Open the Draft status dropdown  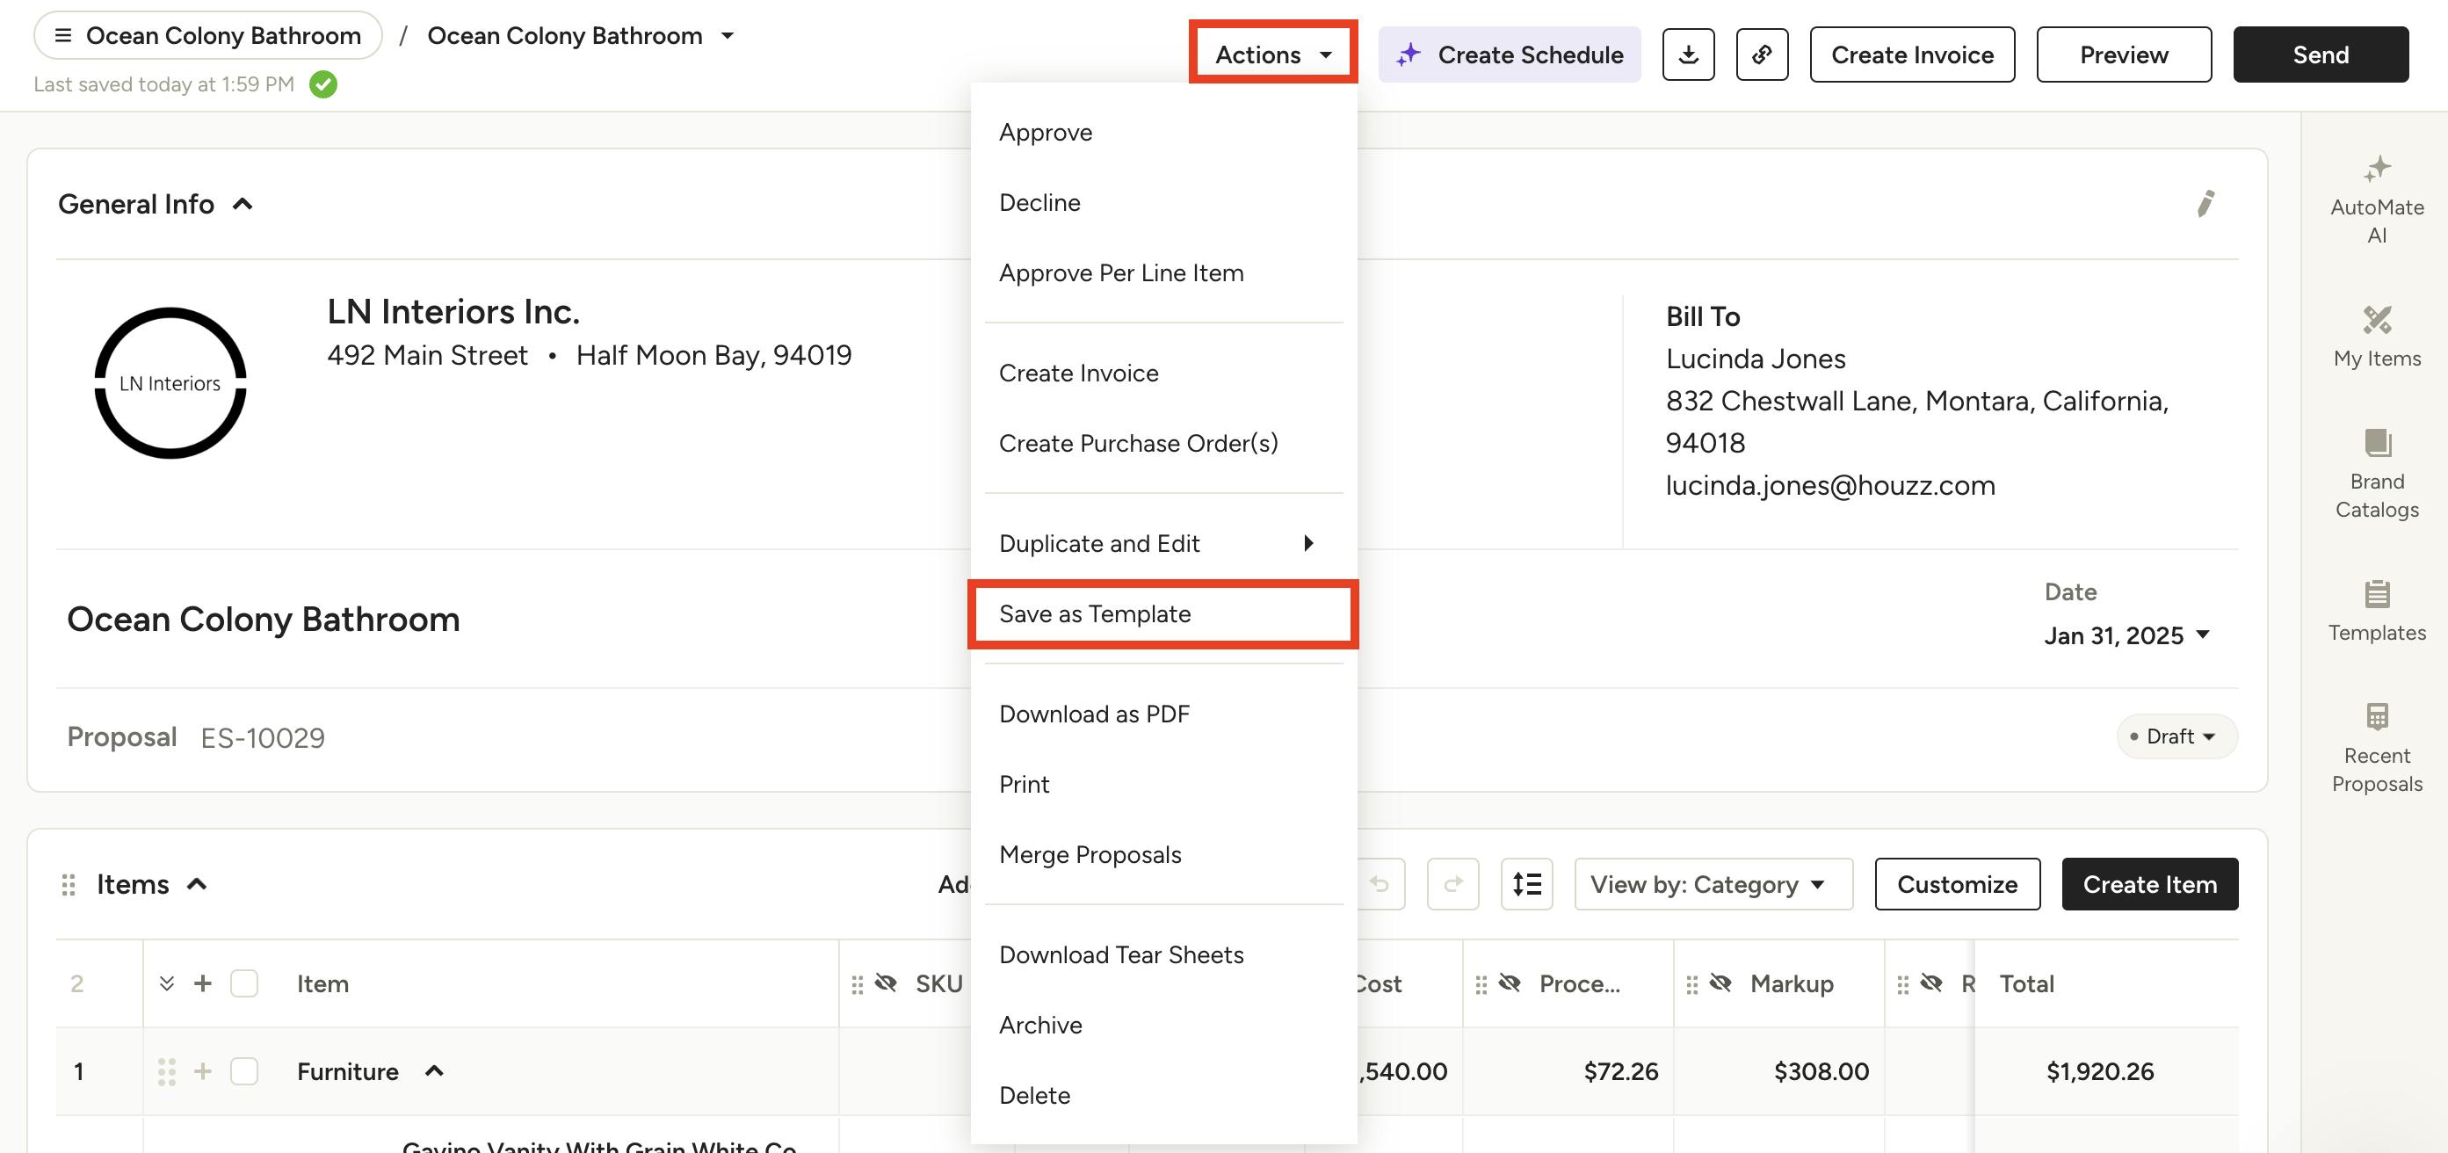point(2176,736)
